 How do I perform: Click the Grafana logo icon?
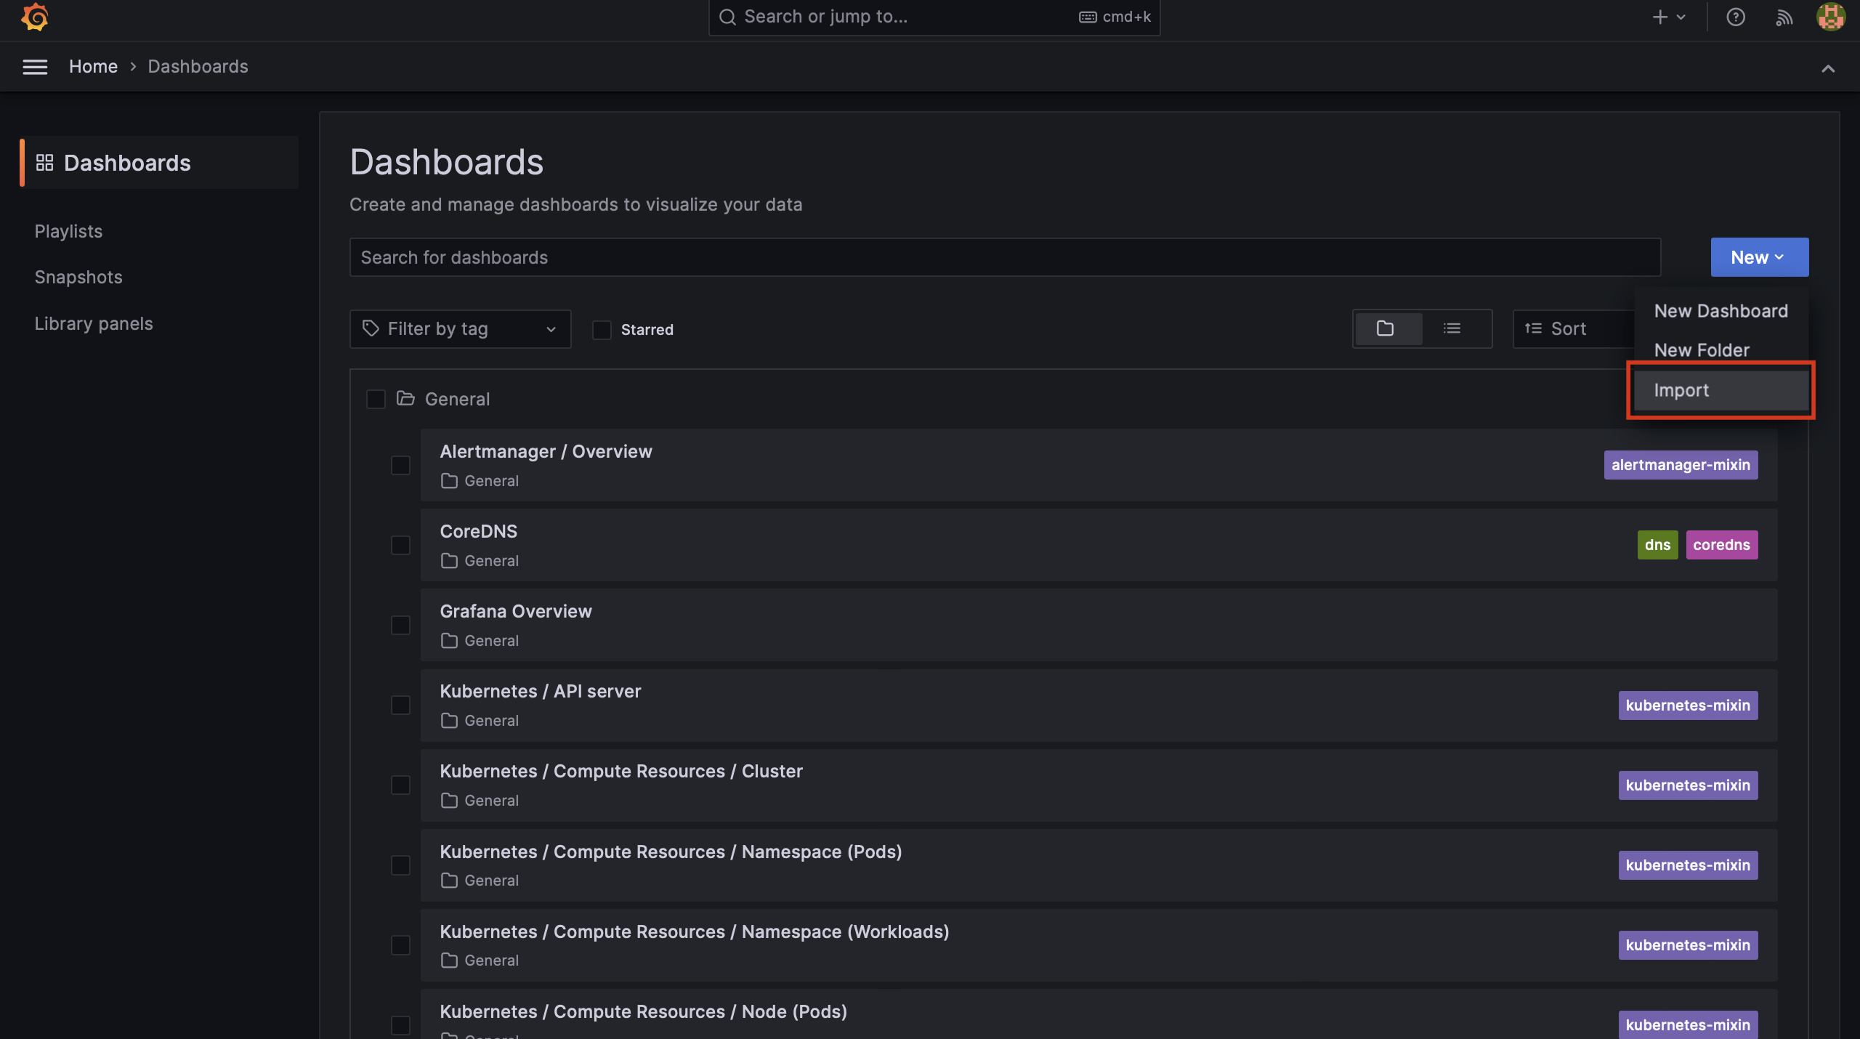[34, 17]
